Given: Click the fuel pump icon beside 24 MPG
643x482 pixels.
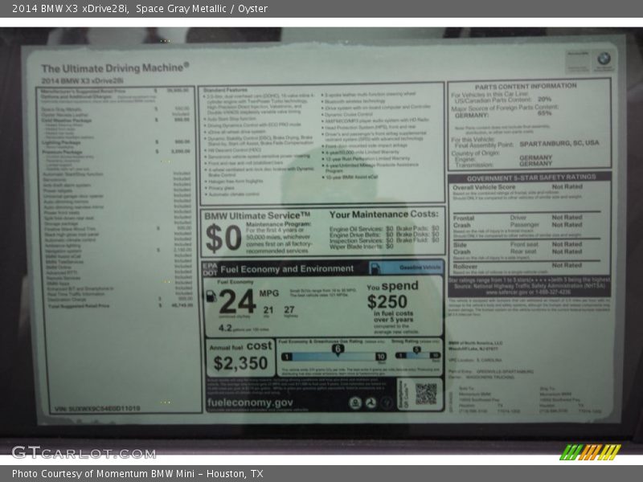Looking at the screenshot, I should 211,296.
